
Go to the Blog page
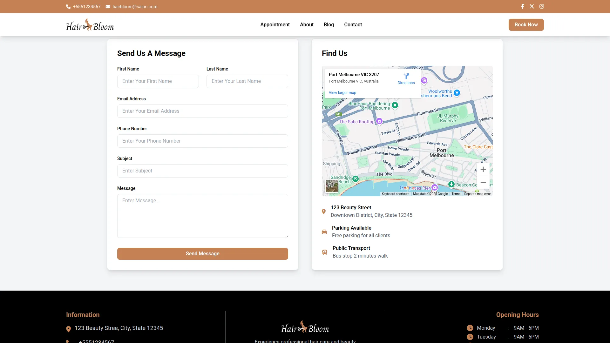[x=329, y=24]
